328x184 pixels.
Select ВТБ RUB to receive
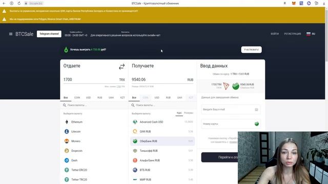click(162, 170)
